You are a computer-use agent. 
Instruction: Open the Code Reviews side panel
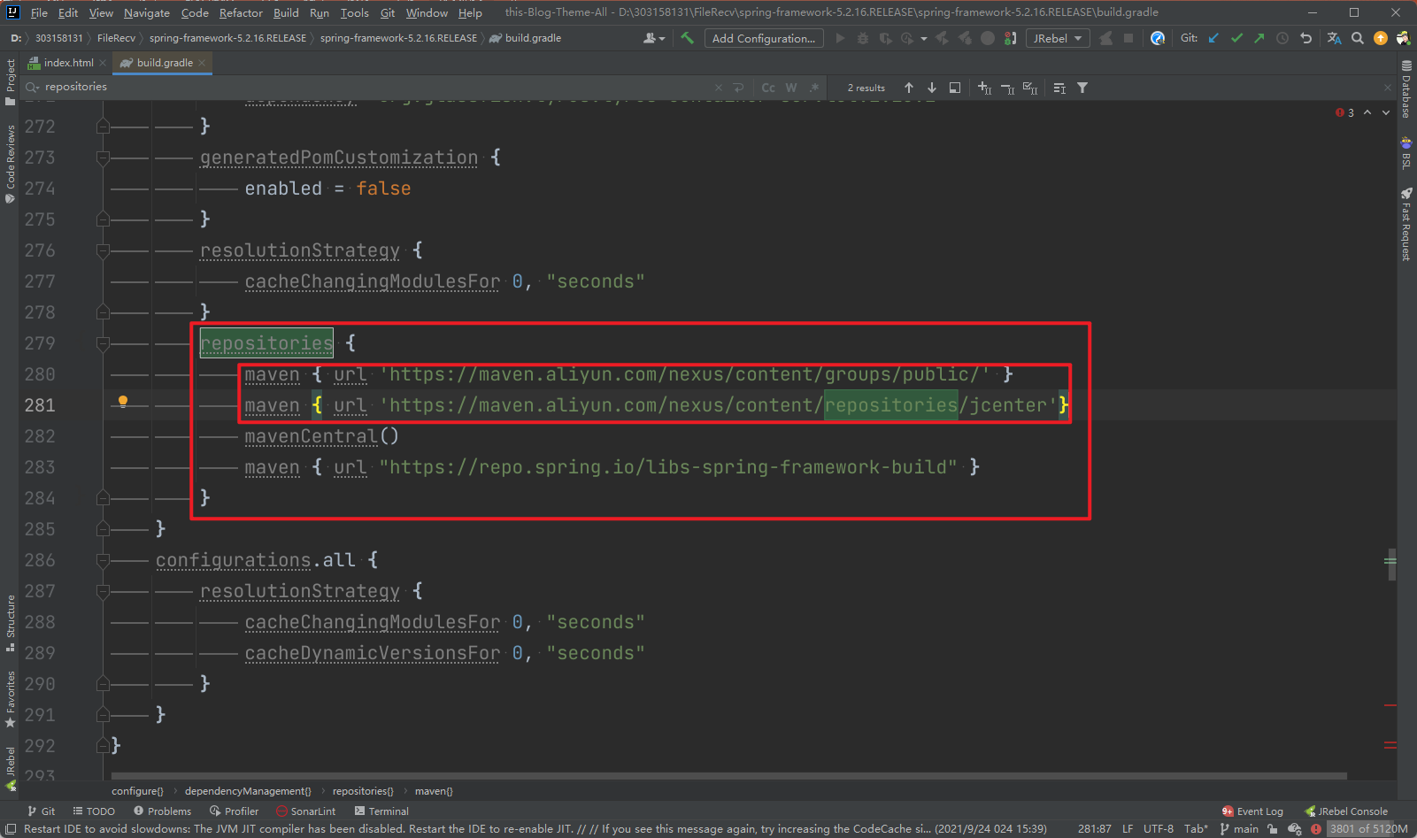tap(10, 164)
